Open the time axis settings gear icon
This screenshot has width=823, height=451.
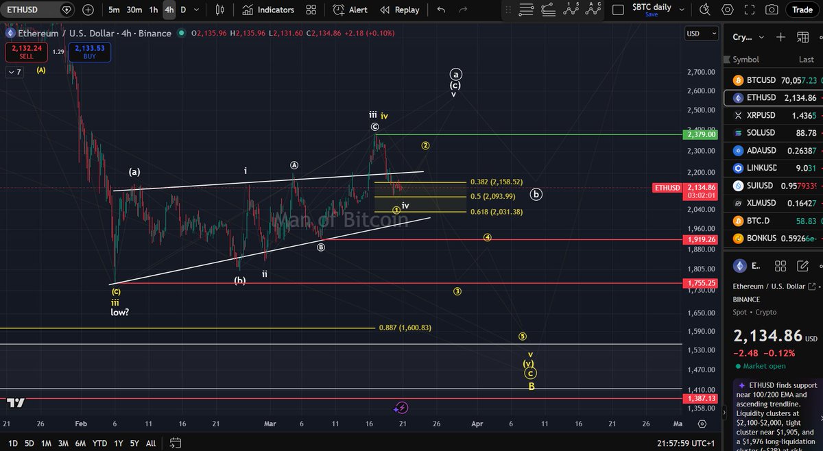pyautogui.click(x=702, y=424)
